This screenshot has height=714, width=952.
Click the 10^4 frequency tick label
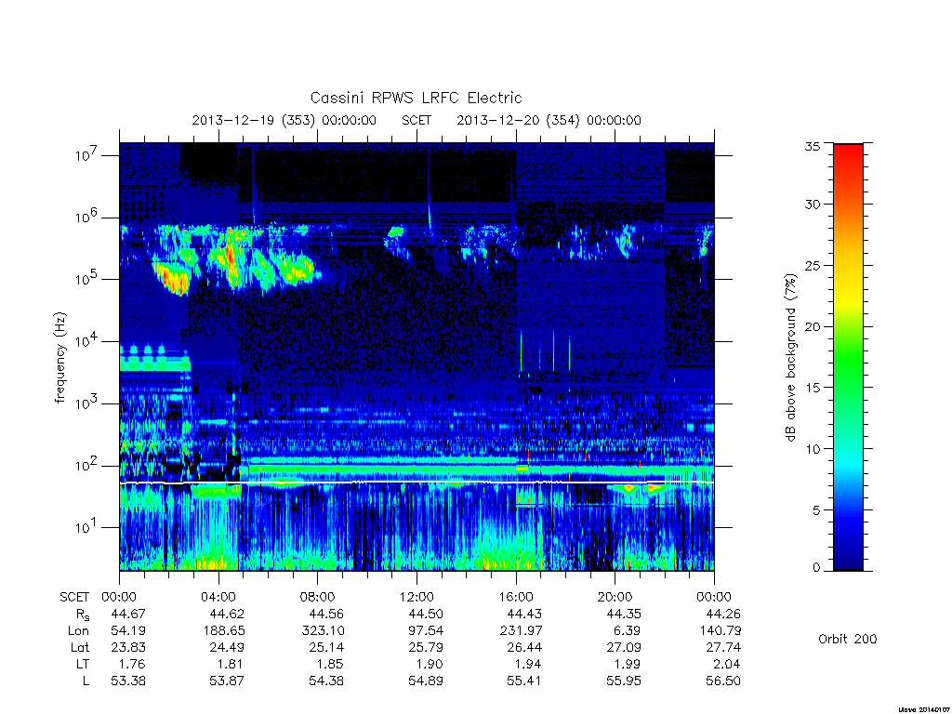(86, 341)
